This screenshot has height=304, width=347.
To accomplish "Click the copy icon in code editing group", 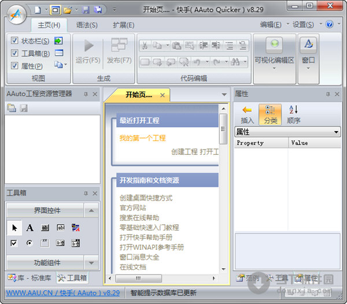I will point(157,46).
